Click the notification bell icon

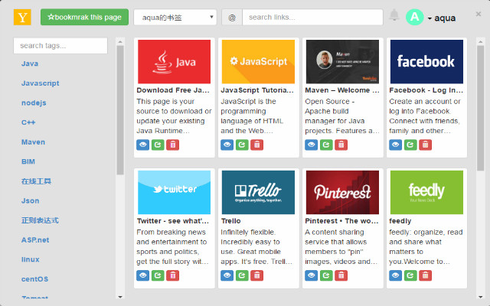(394, 15)
